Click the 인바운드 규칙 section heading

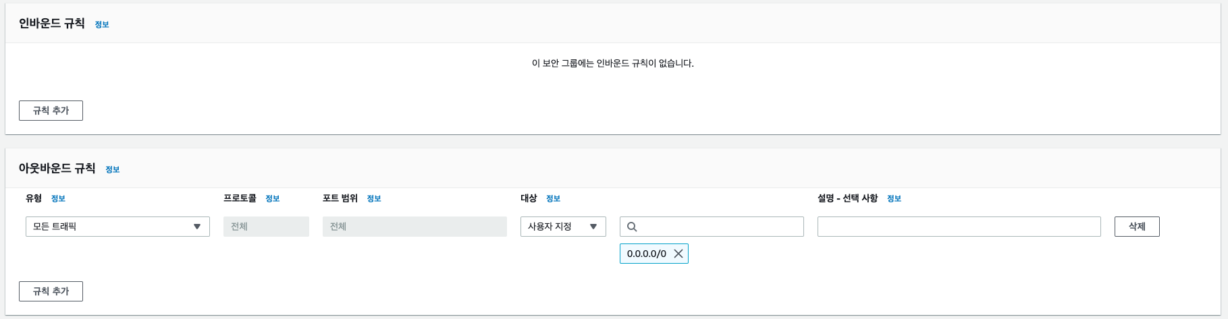(x=52, y=24)
